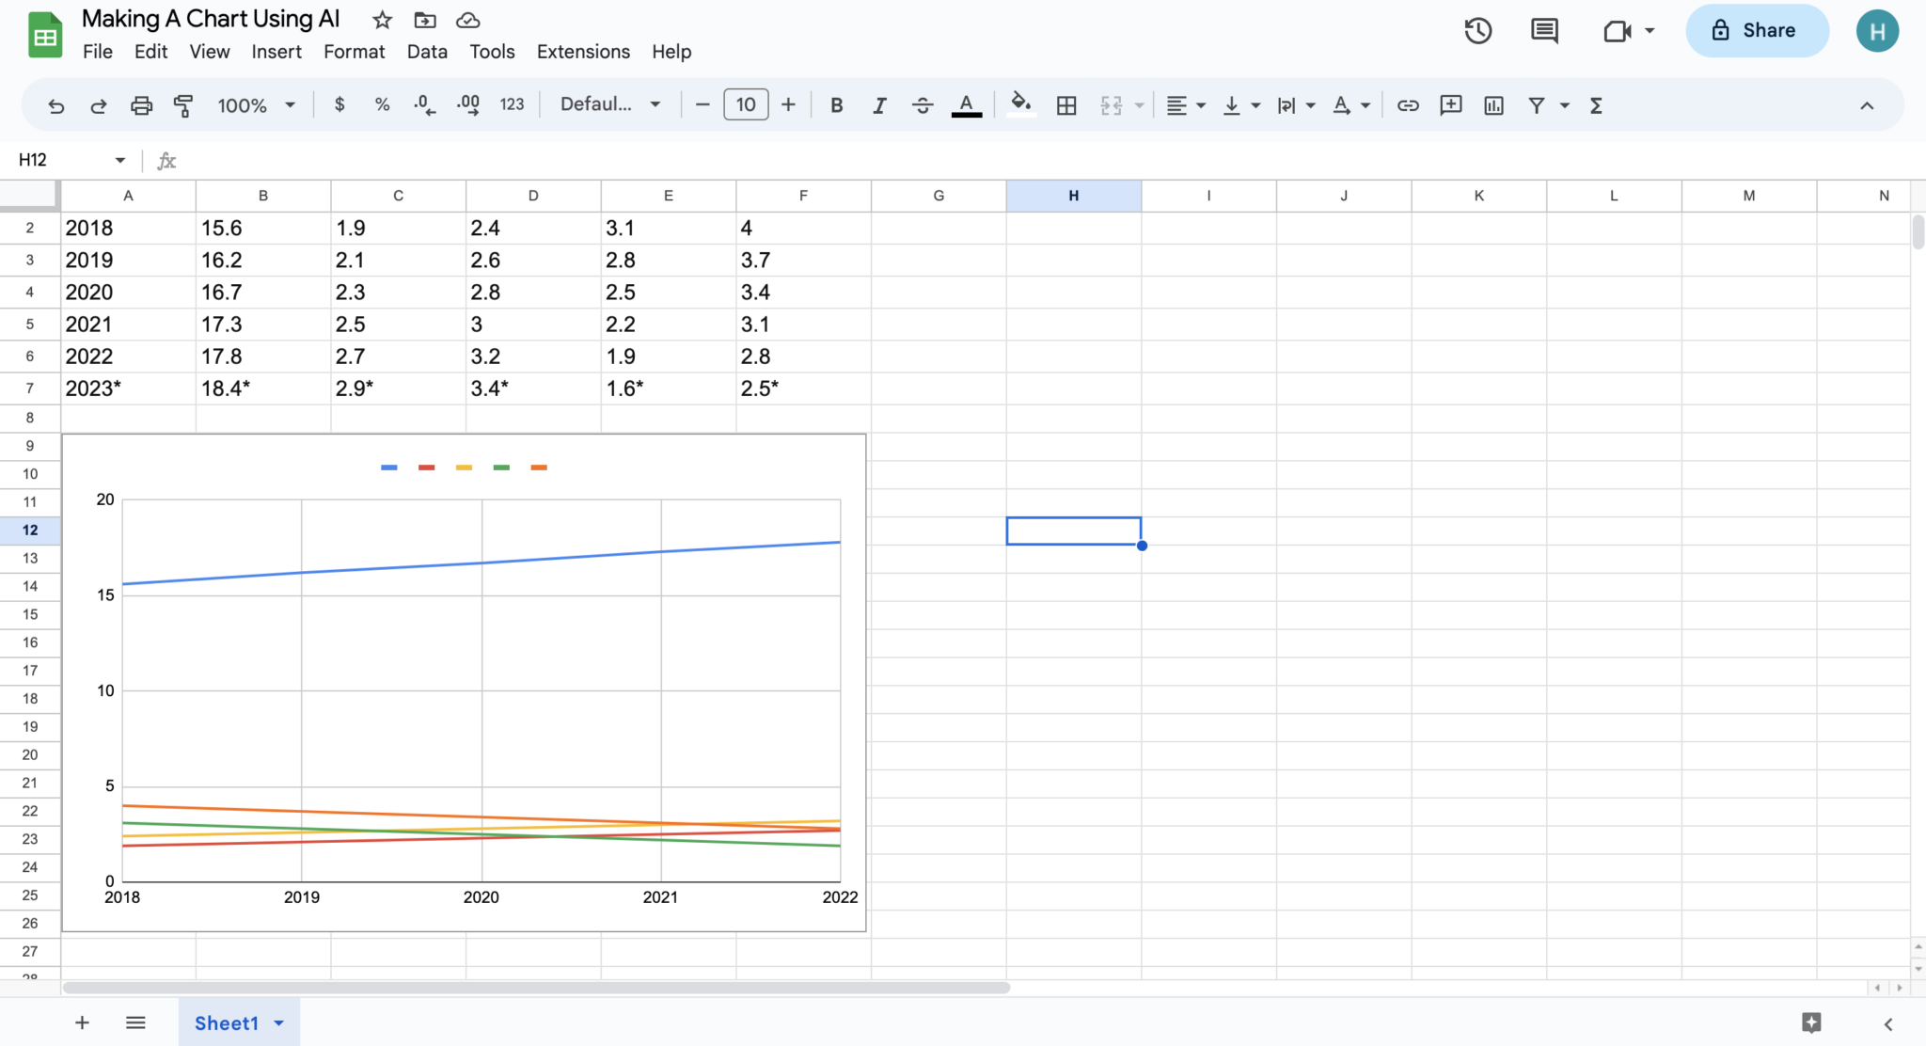Open the Sheet1 tab menu
Screen dimensions: 1926x1046
[278, 1022]
